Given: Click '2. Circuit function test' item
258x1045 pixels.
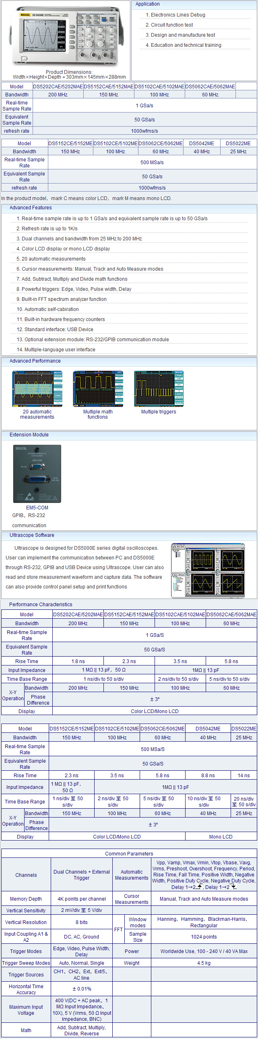Looking at the screenshot, I should (169, 25).
